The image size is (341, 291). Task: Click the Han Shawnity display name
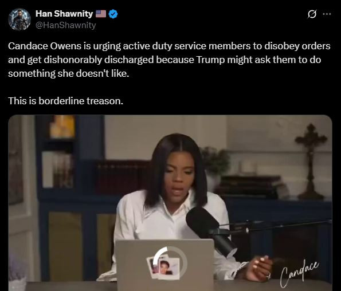[x=64, y=14]
